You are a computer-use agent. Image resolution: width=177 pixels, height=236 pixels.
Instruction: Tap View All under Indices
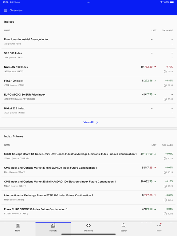point(88,122)
